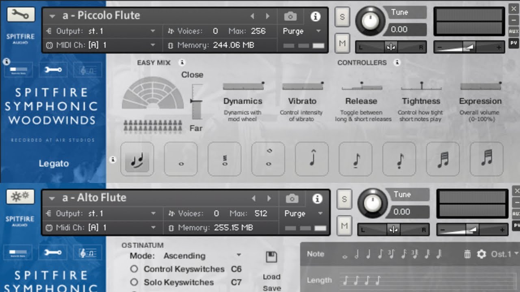520x292 pixels.
Task: Open Piccolo Flute wrench edit mode
Action: point(21,15)
